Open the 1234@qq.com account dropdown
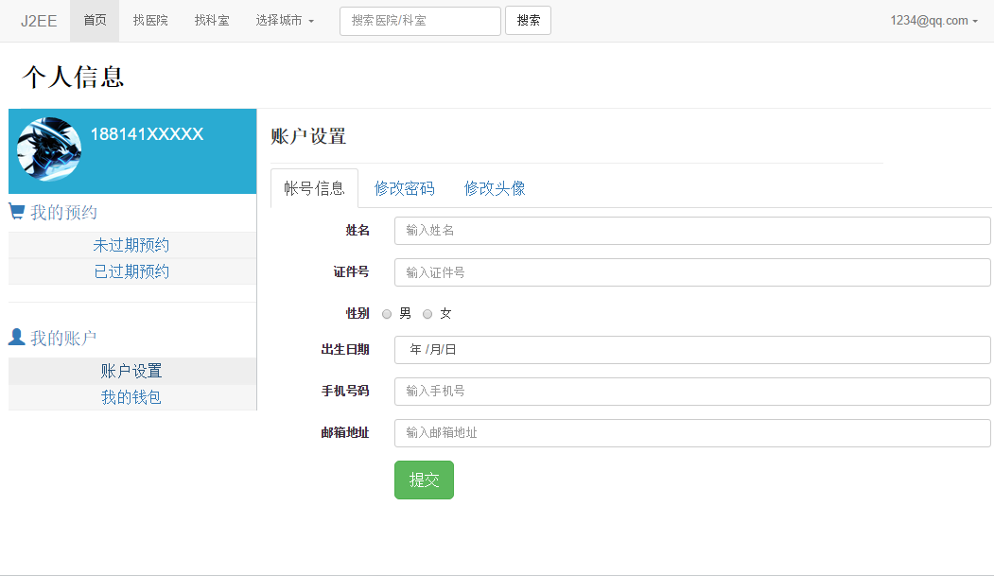Image resolution: width=994 pixels, height=576 pixels. pos(933,20)
